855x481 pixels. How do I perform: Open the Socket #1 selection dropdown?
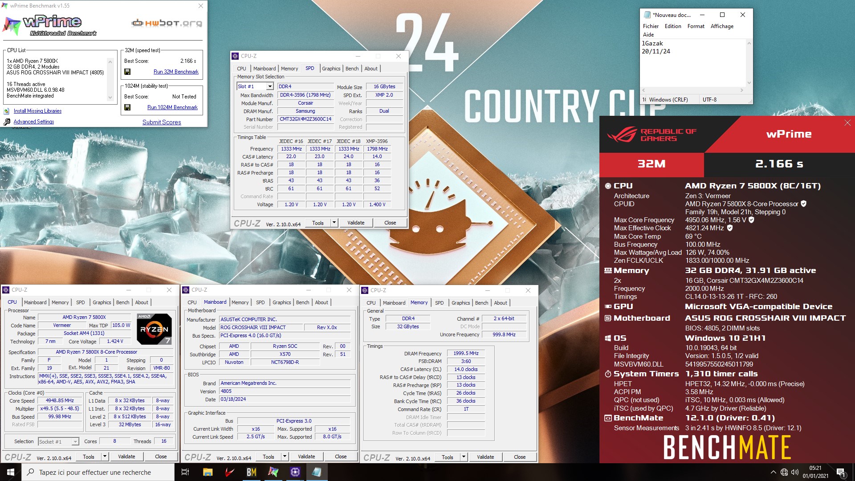tap(75, 441)
